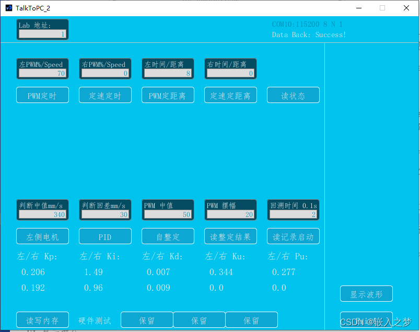
Task: Click the 定速定距离 button
Action: point(230,95)
